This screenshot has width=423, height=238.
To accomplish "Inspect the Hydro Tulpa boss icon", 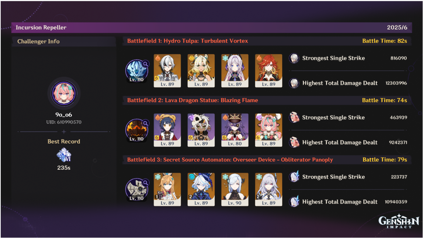I will pyautogui.click(x=137, y=71).
